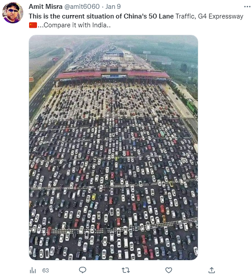The width and height of the screenshot is (252, 279).
Task: Click the reply speech bubble icon
Action: click(82, 270)
